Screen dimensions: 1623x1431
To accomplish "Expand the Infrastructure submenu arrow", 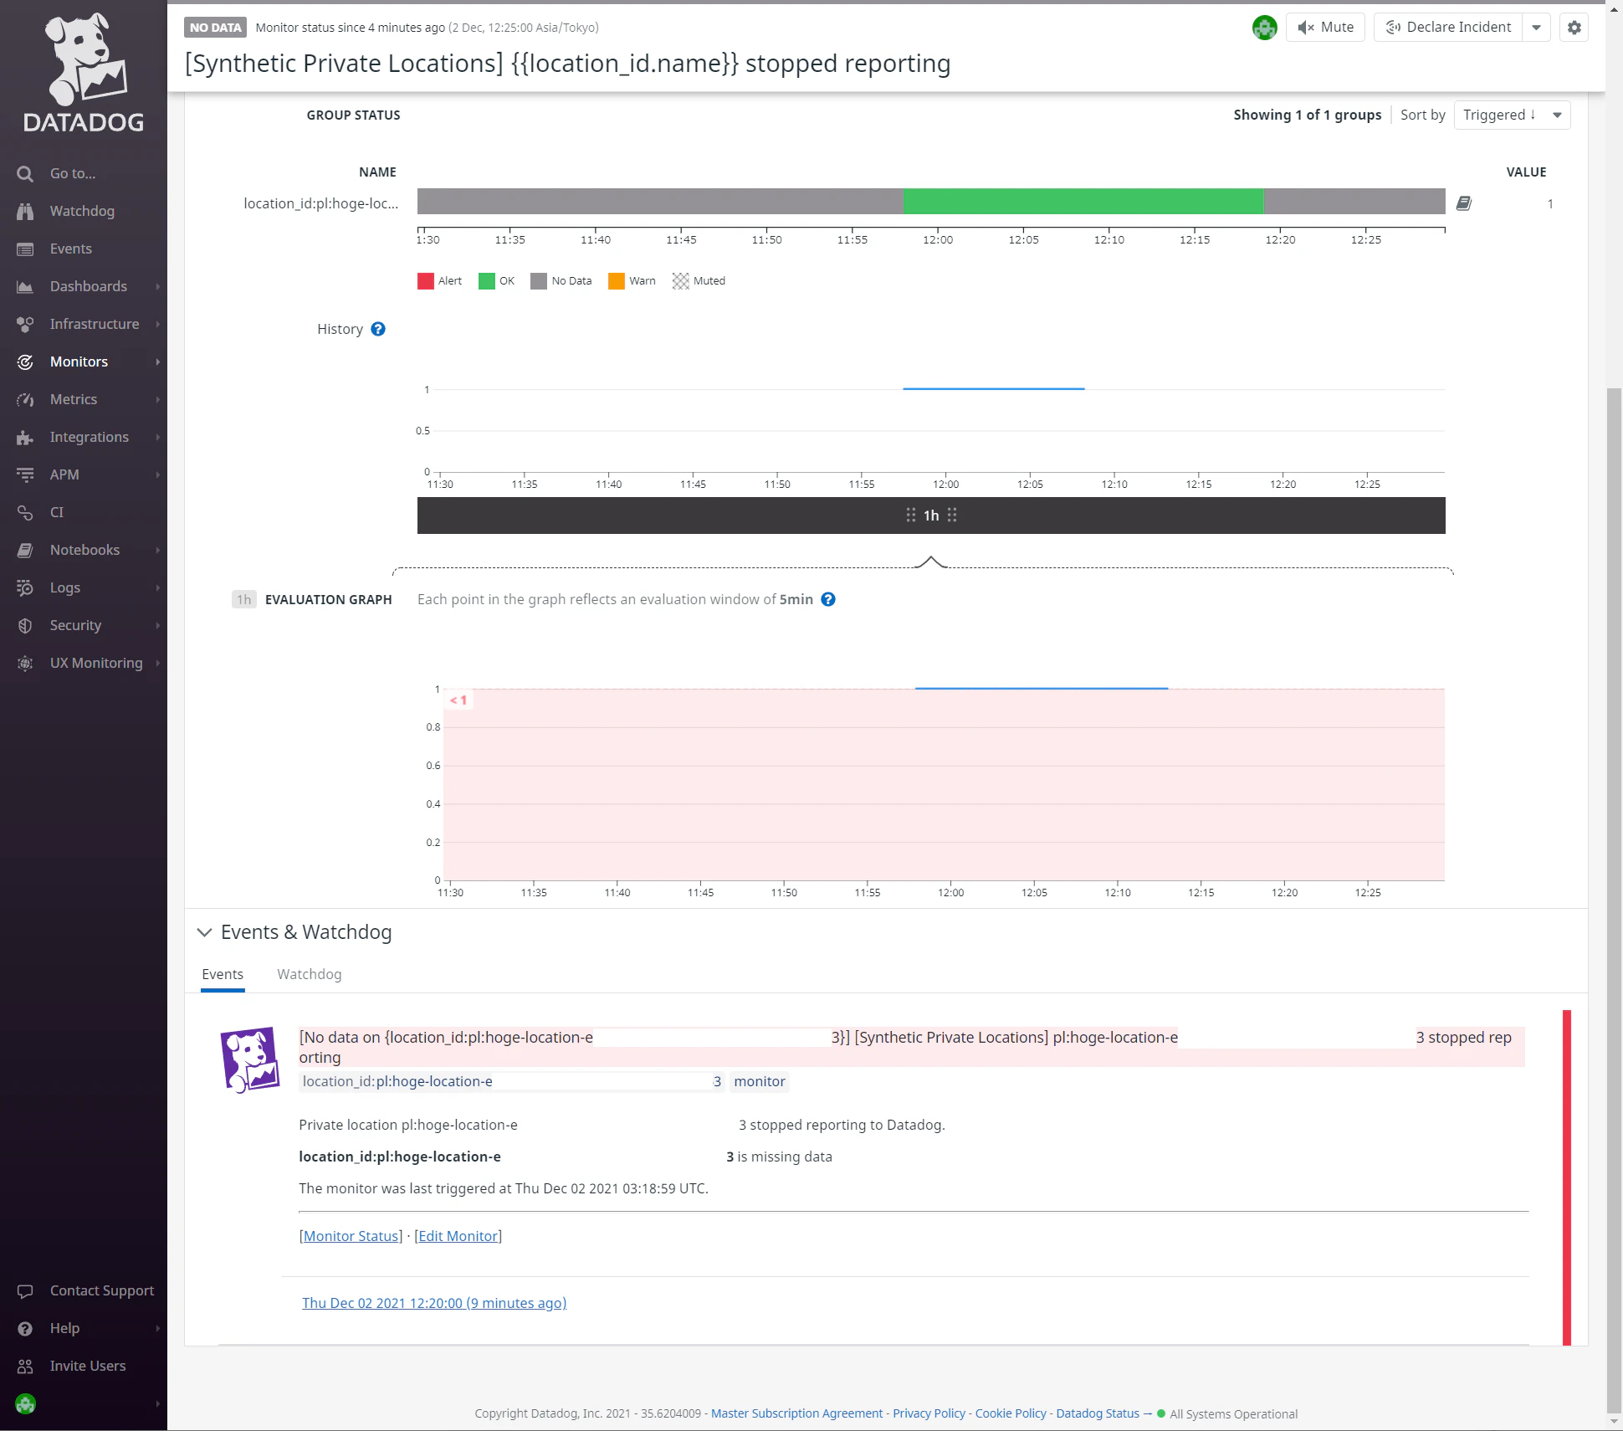I will [x=157, y=325].
